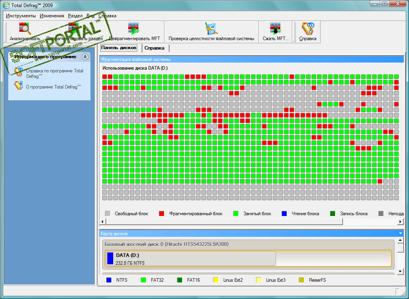Screen dimensions: 409x299
Task: Switch to the Панель дисков tab
Action: tap(119, 48)
